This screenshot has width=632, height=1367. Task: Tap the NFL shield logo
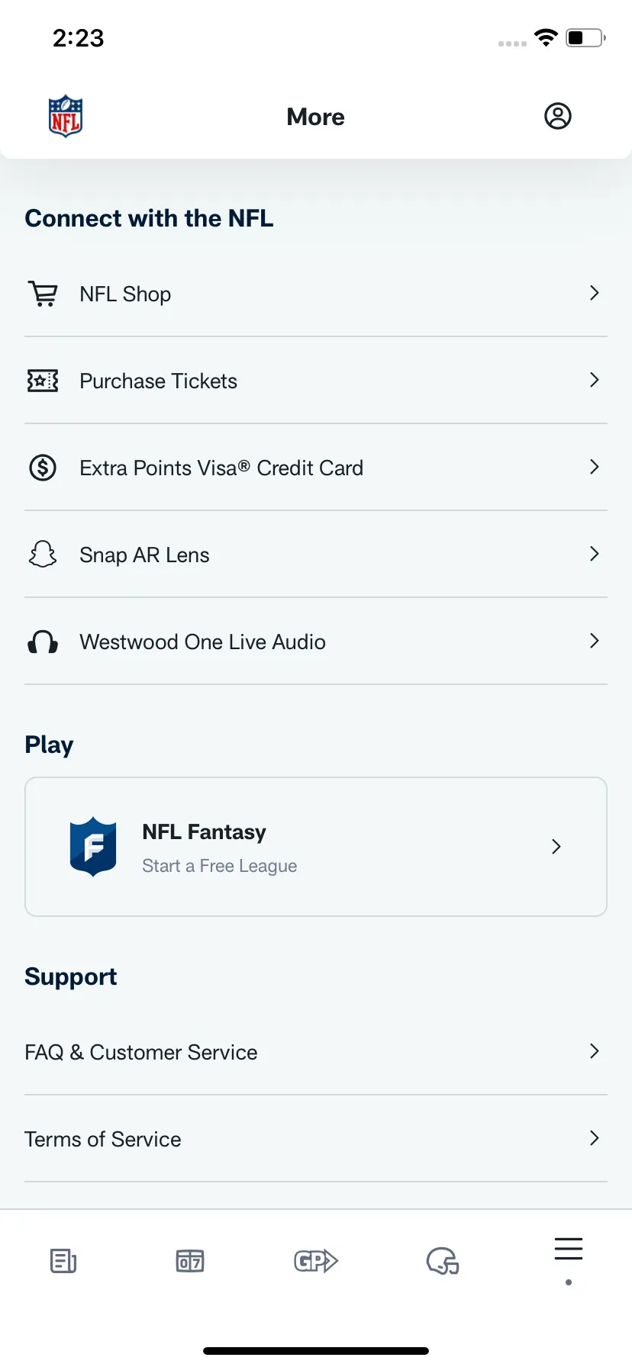pos(66,116)
